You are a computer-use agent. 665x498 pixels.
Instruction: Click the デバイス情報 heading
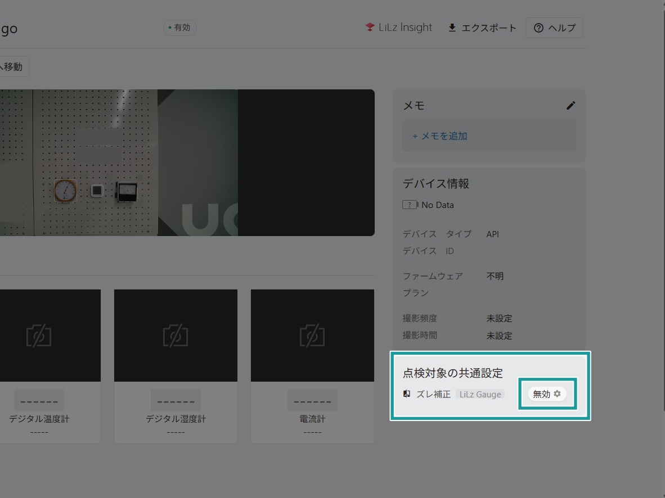pos(435,184)
